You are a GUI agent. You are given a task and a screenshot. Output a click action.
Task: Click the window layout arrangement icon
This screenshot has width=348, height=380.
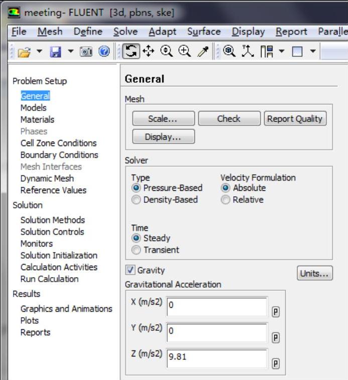point(267,51)
